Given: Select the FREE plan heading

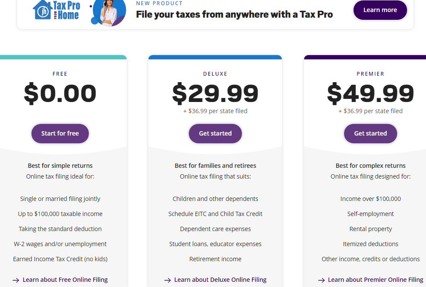Looking at the screenshot, I should pos(60,74).
